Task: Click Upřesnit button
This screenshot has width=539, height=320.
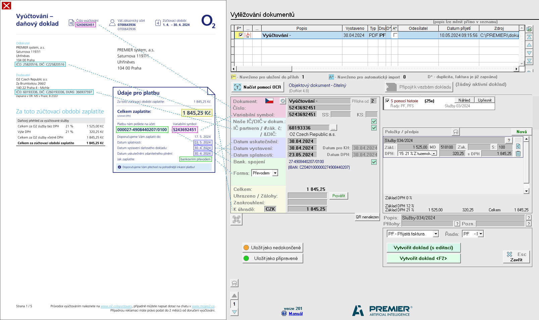Action: point(485,100)
